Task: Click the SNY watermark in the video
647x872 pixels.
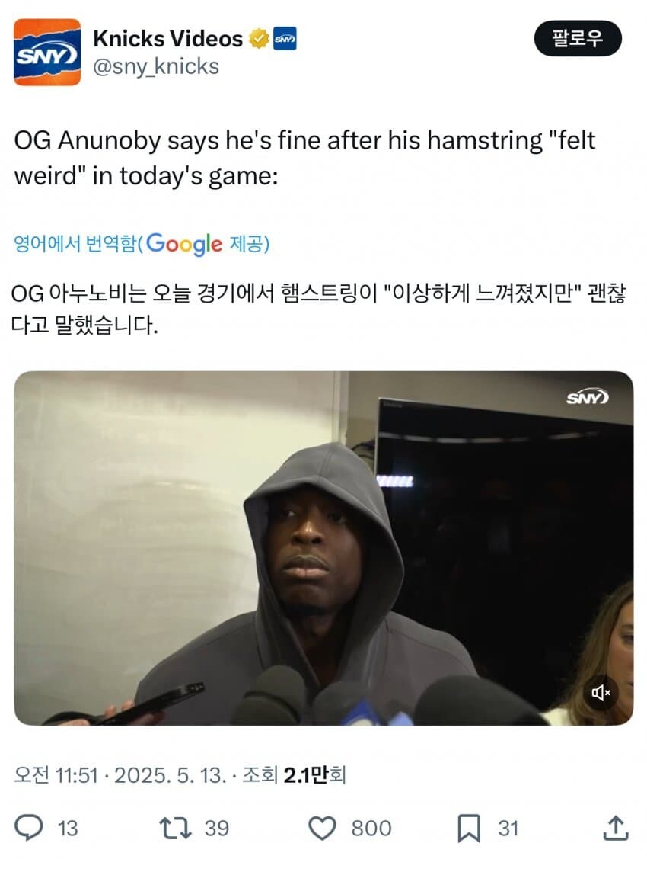Action: (x=588, y=397)
